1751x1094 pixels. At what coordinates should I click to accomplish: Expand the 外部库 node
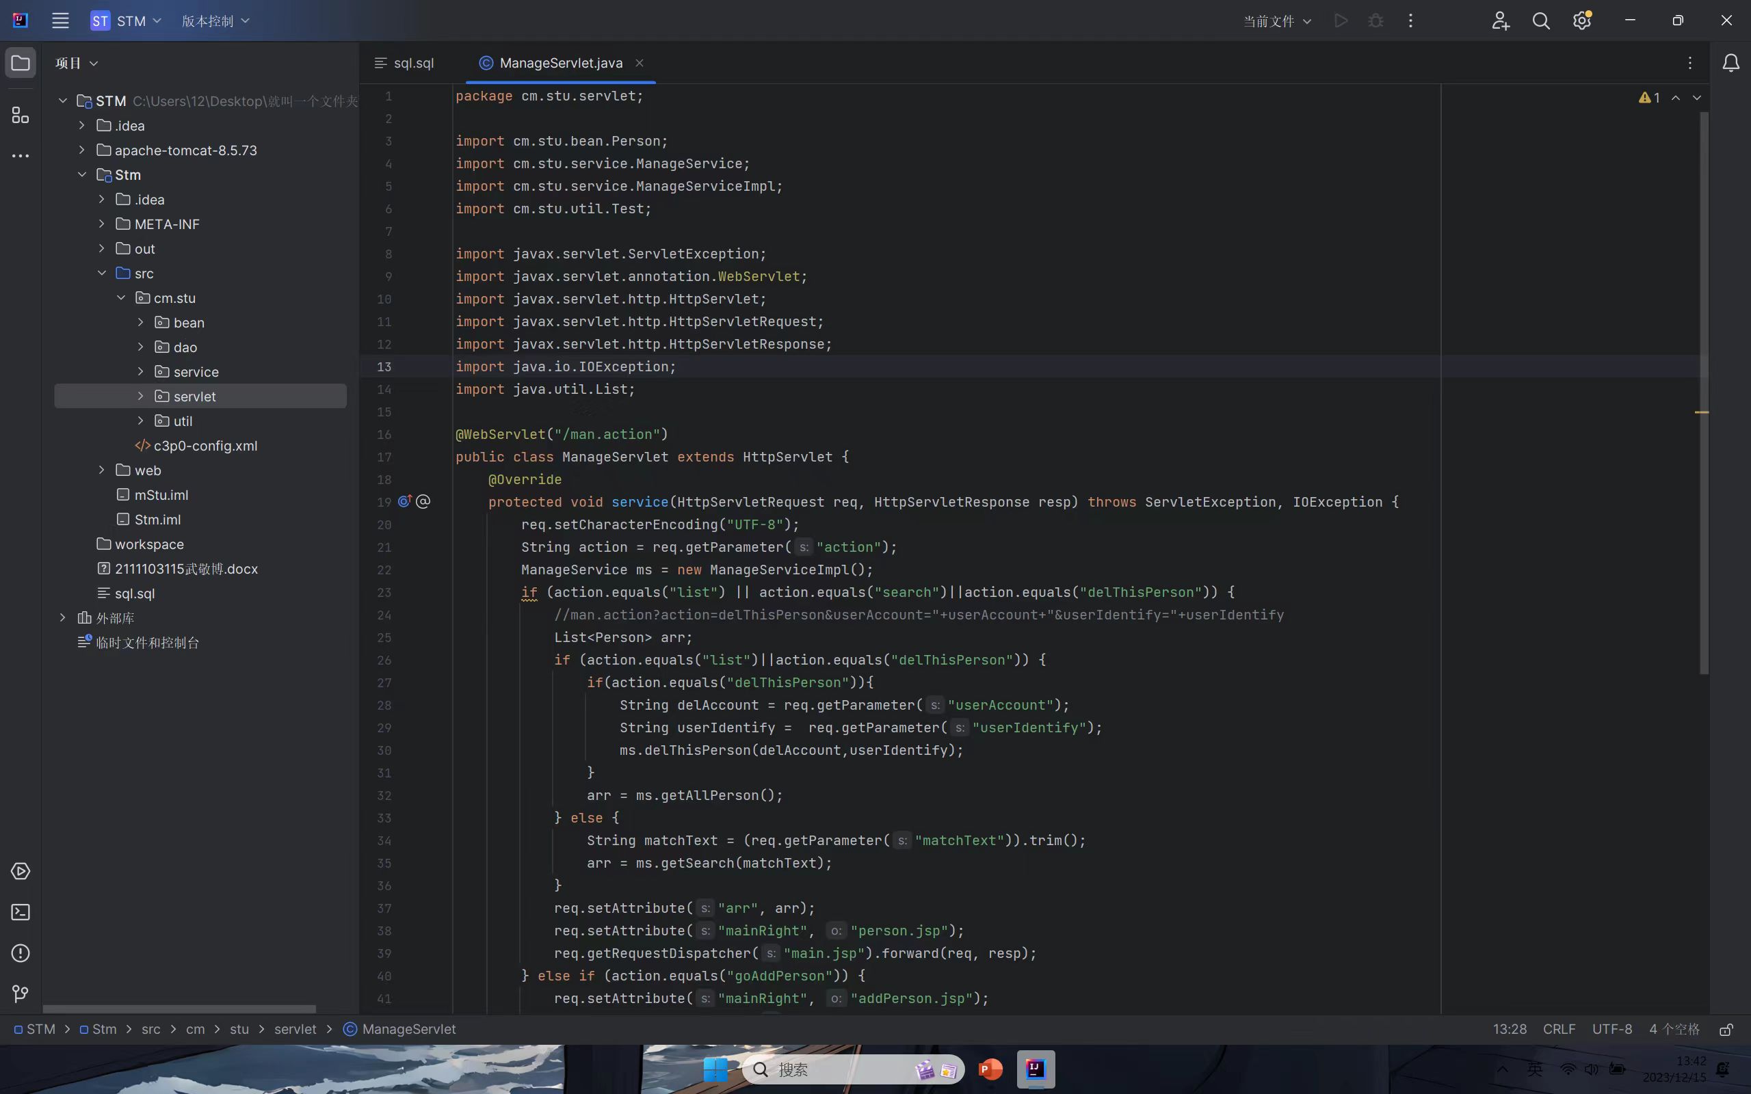[x=63, y=618]
